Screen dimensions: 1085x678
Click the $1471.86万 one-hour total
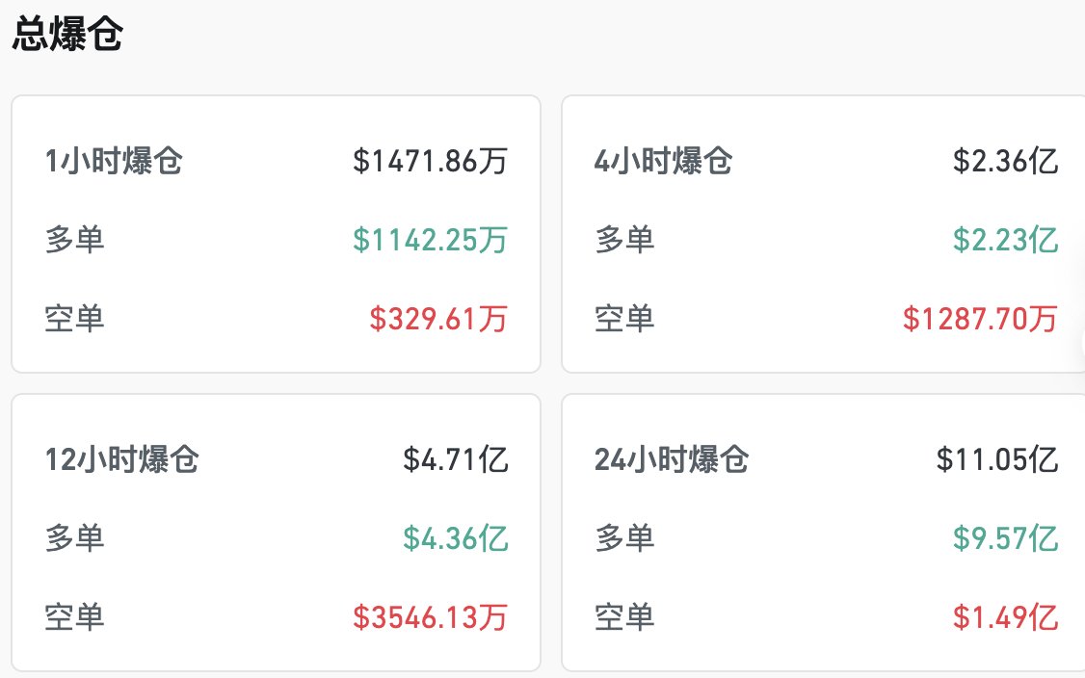(430, 162)
